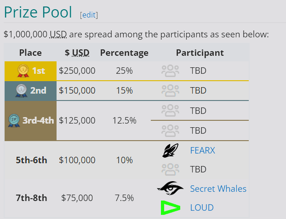The height and width of the screenshot is (219, 286).
Task: Click the 3rd-4th semifinalist medal icon
Action: point(14,120)
